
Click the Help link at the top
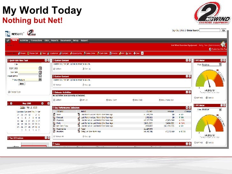click(183, 30)
